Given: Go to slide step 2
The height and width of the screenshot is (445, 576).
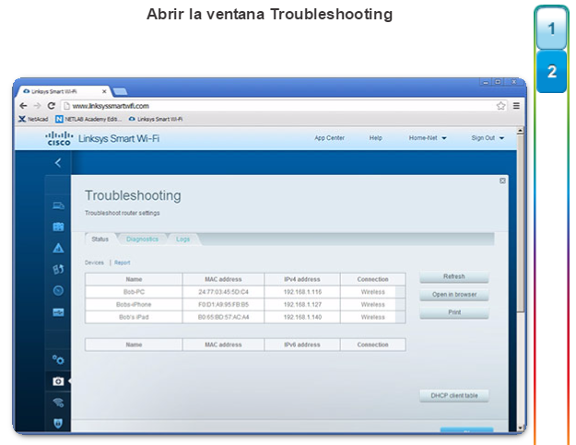Looking at the screenshot, I should point(551,71).
